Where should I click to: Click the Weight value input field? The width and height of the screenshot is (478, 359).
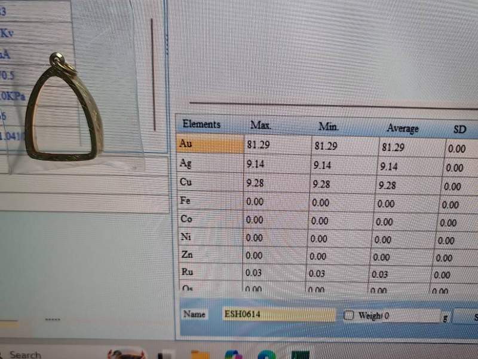[x=411, y=315]
